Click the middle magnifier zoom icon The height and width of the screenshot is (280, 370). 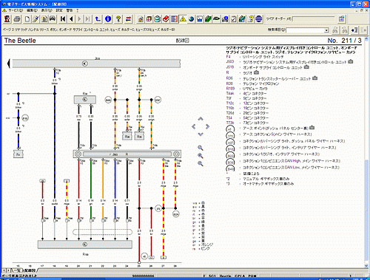click(x=201, y=156)
